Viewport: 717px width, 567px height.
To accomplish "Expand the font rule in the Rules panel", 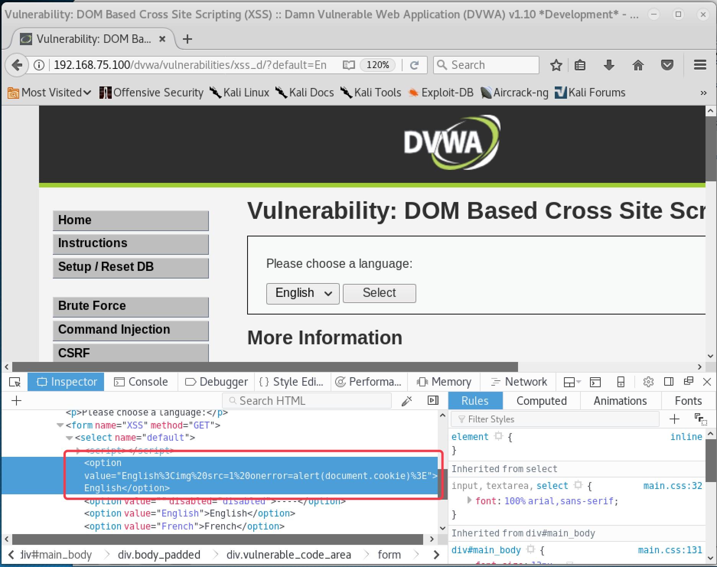I will point(469,500).
